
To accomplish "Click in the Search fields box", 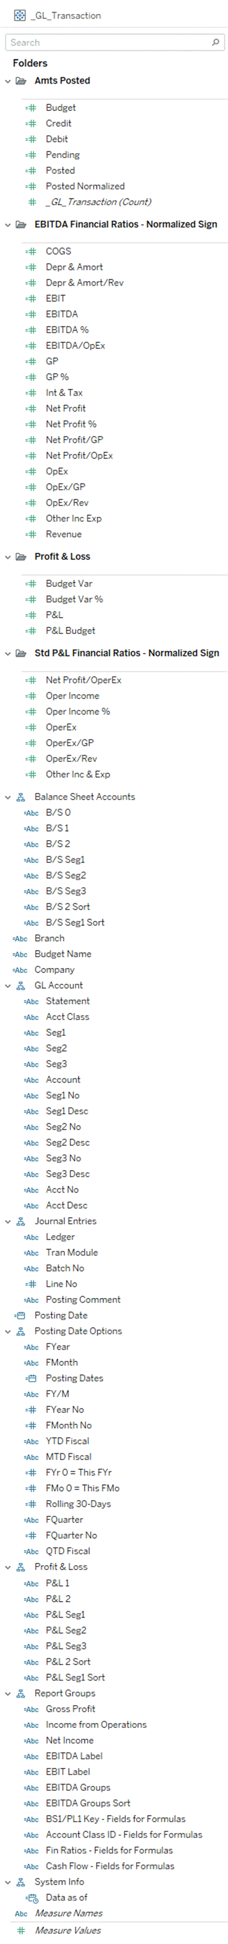I will (x=109, y=42).
